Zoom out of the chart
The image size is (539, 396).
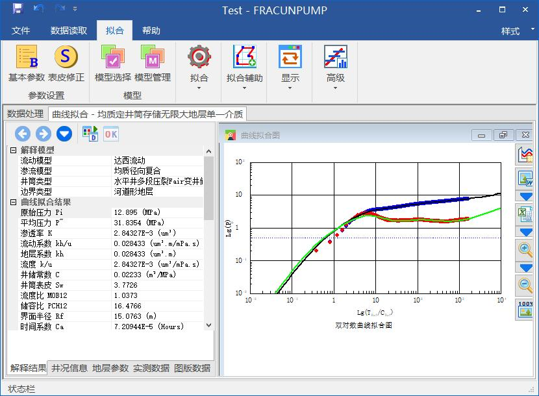coord(525,285)
